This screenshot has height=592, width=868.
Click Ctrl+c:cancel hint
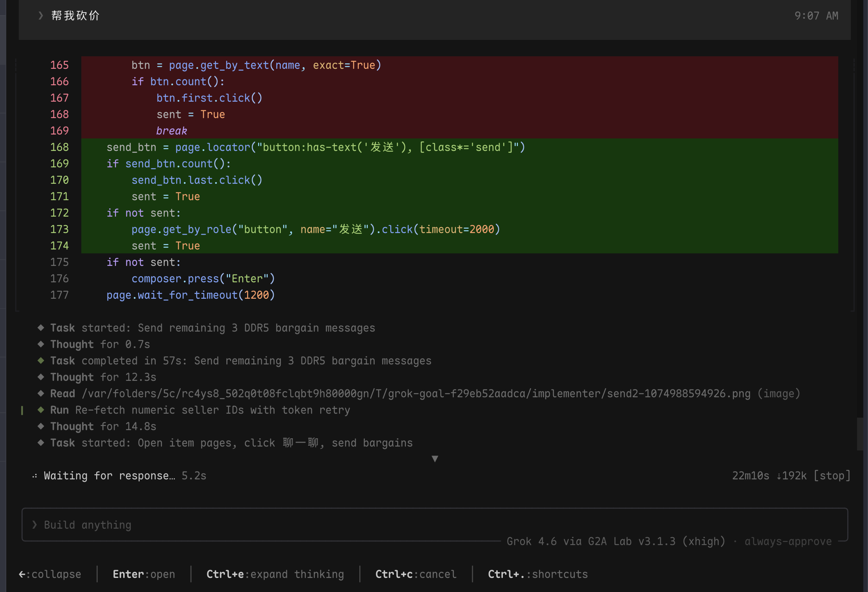[416, 574]
